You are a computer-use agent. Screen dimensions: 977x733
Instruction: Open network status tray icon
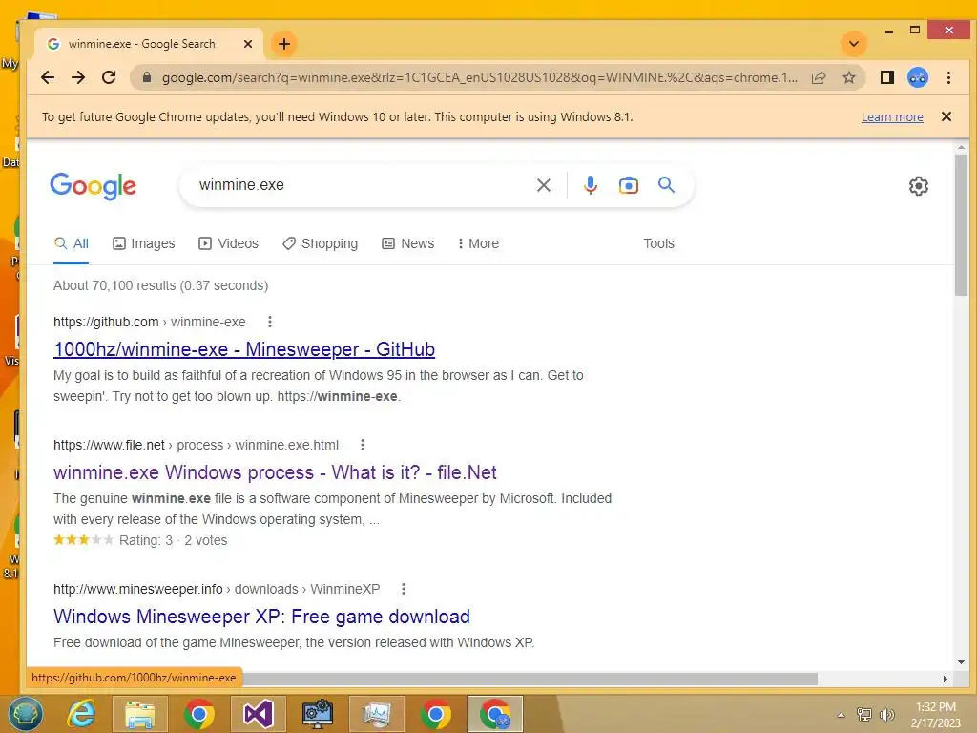tap(863, 714)
